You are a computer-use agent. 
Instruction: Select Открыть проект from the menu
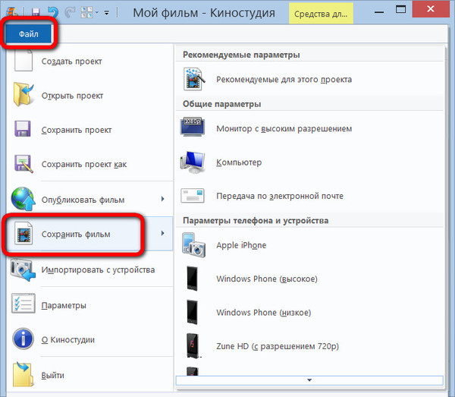[72, 96]
